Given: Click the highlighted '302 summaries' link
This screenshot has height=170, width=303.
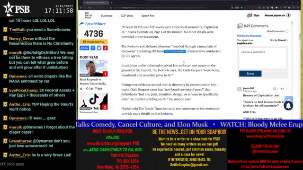Looking at the screenshot, I should tap(175, 51).
